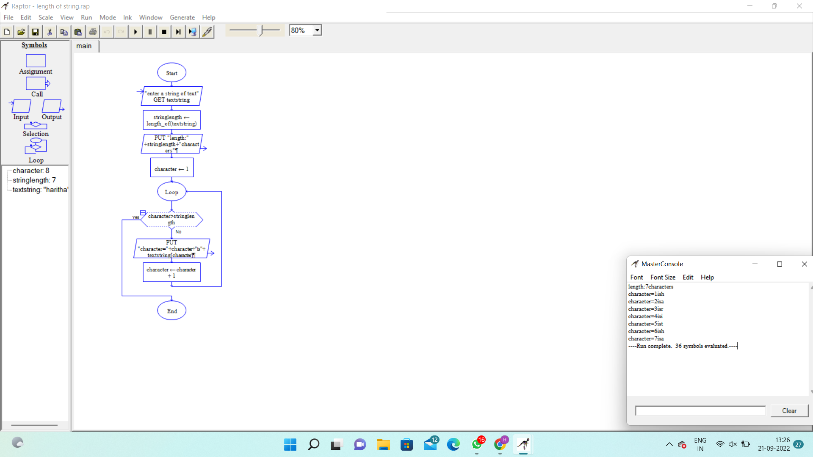The image size is (813, 457).
Task: Open the zoom percentage dropdown
Action: [317, 30]
